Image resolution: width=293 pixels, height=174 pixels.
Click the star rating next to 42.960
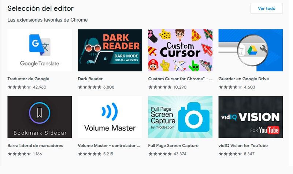point(19,87)
